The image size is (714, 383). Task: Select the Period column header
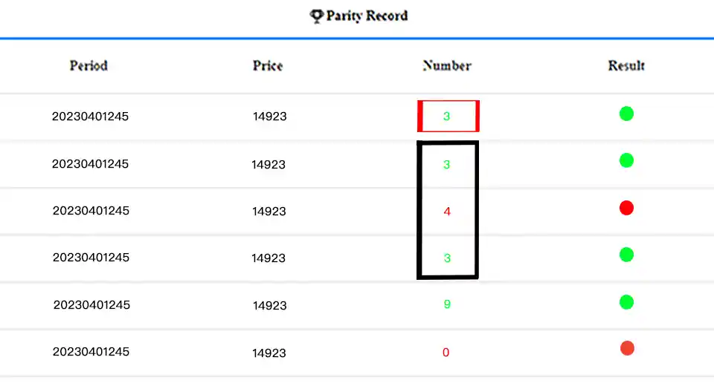tap(89, 65)
